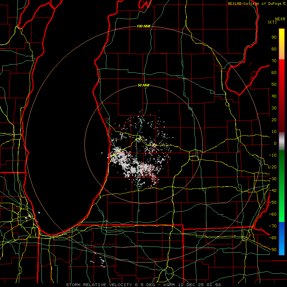
Task: Click the 80 value on velocity scale
Action: (274, 49)
